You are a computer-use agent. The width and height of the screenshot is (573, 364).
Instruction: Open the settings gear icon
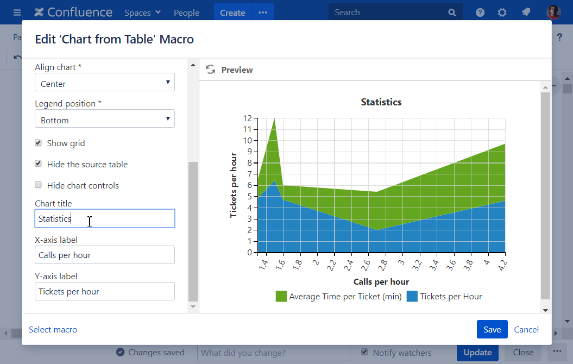click(502, 12)
